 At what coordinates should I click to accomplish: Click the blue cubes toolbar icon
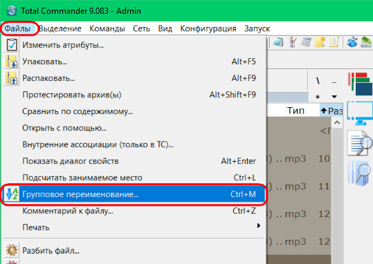pyautogui.click(x=352, y=42)
